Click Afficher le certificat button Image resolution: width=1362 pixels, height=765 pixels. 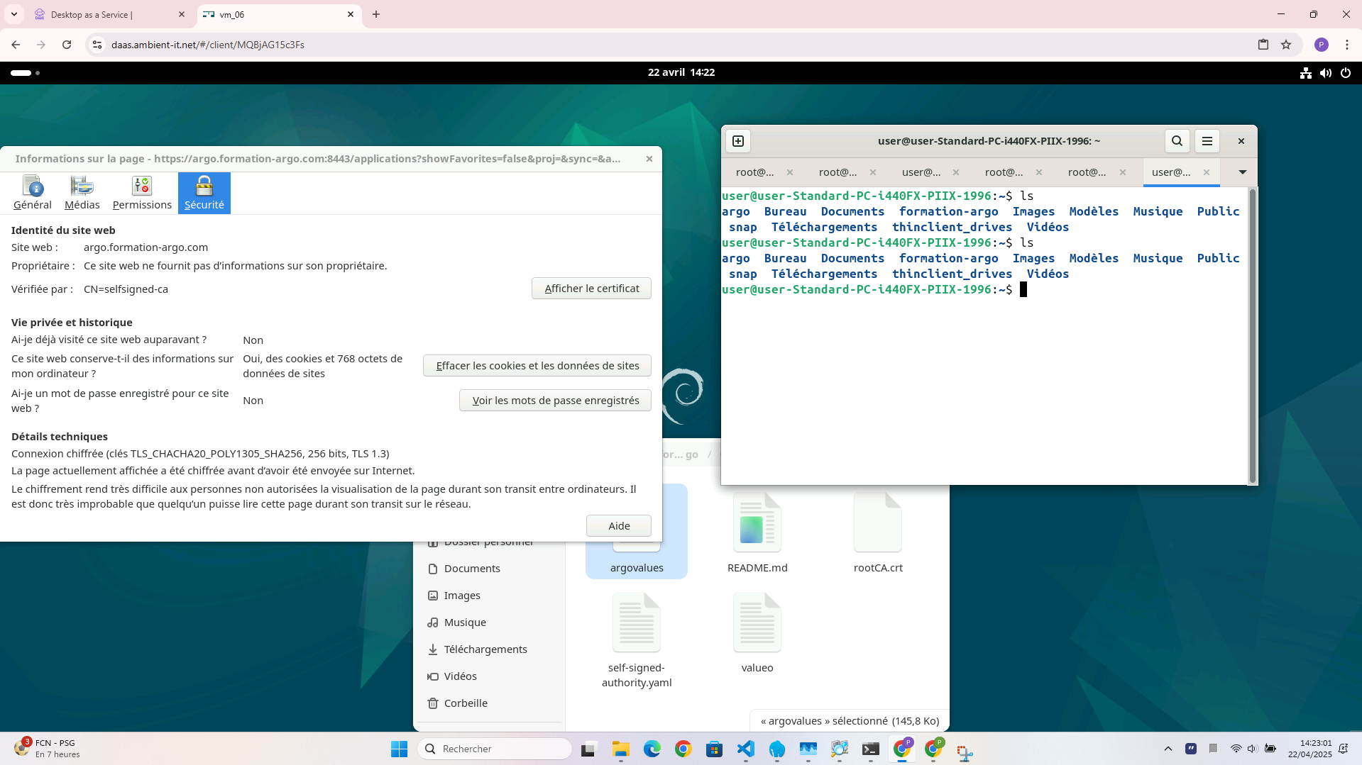591,289
